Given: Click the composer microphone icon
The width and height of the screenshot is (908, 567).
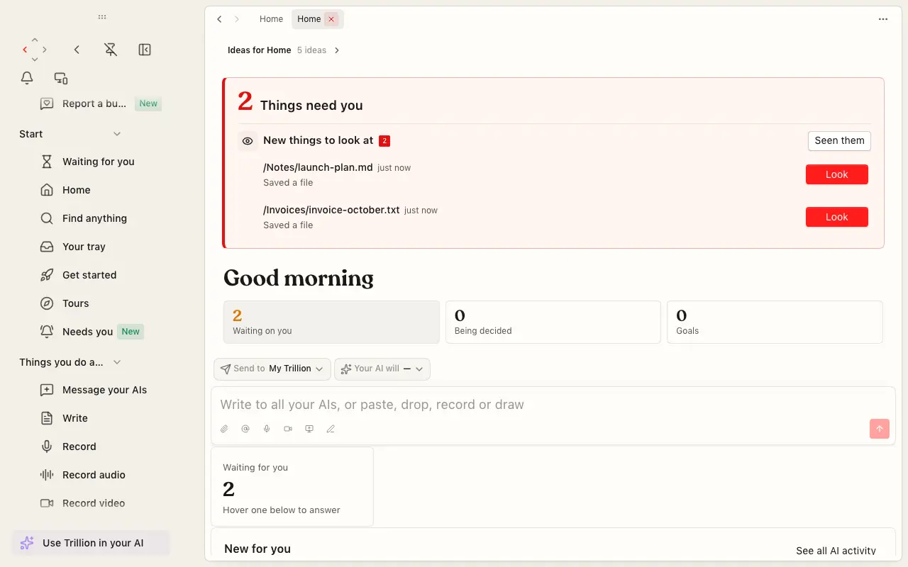Looking at the screenshot, I should [267, 429].
